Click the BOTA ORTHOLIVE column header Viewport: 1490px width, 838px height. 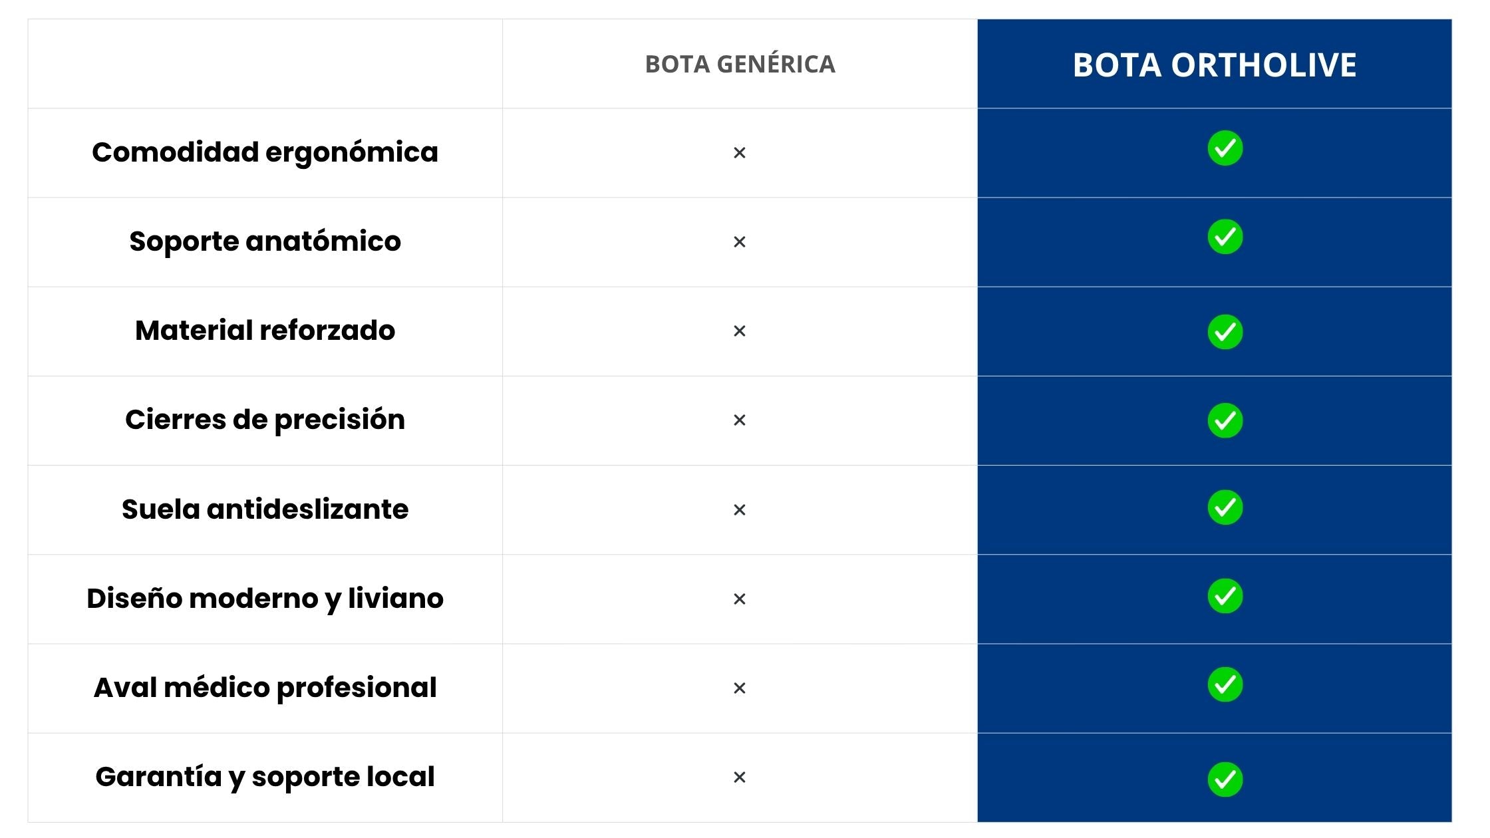point(1214,65)
